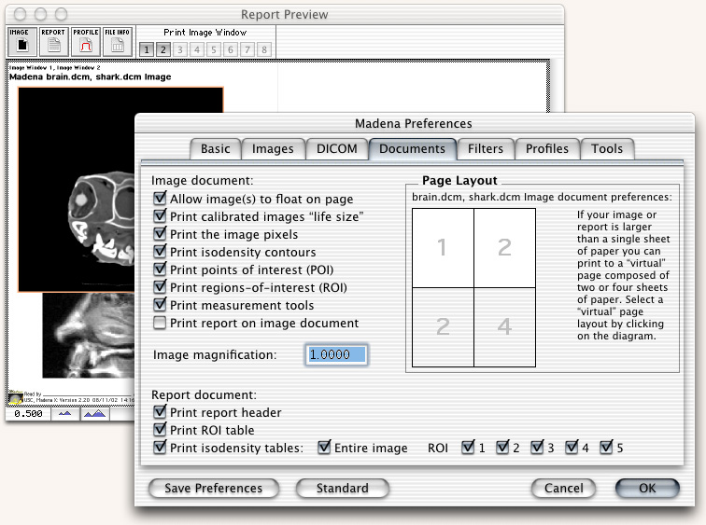Image resolution: width=706 pixels, height=525 pixels.
Task: Toggle Print isodensity contours checkbox
Action: [161, 252]
